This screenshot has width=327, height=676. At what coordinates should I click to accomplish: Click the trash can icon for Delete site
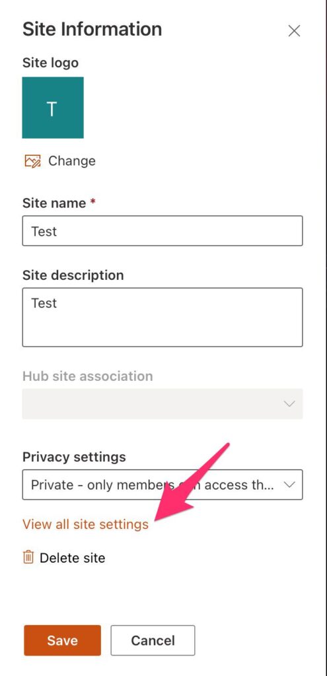(28, 557)
